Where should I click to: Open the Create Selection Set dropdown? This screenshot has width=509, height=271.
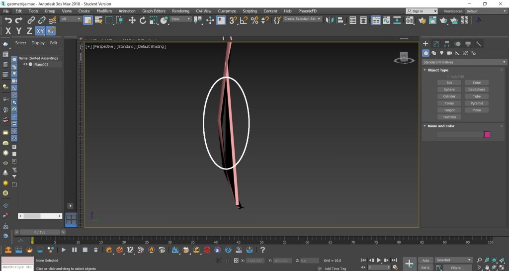pos(303,19)
